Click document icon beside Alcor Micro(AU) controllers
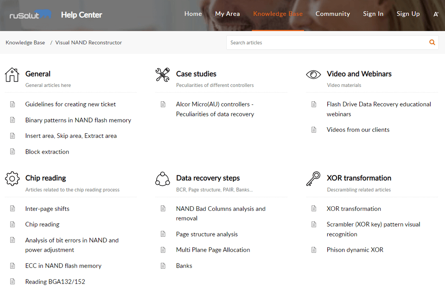Screen dimensions: 445x296 point(163,104)
